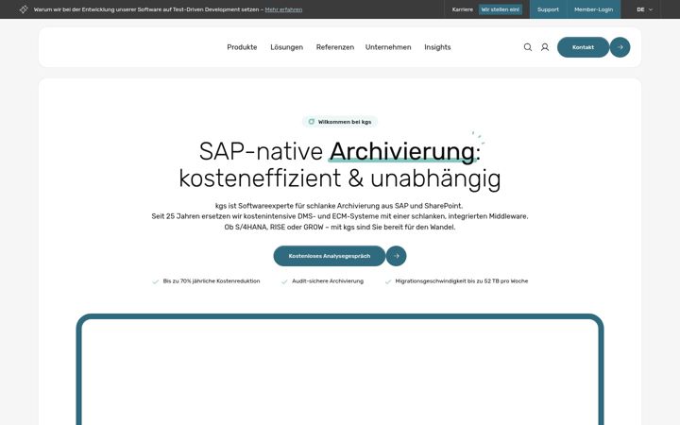
Task: Click the text 'Bis zu 70% jährliche Kostenreduktion'
Action: click(212, 281)
